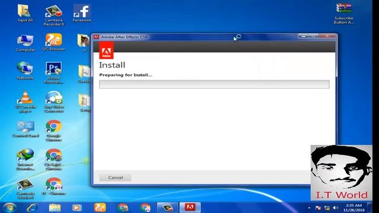Open the Windows Start menu
Screen dimensions: 379x213
[9, 208]
